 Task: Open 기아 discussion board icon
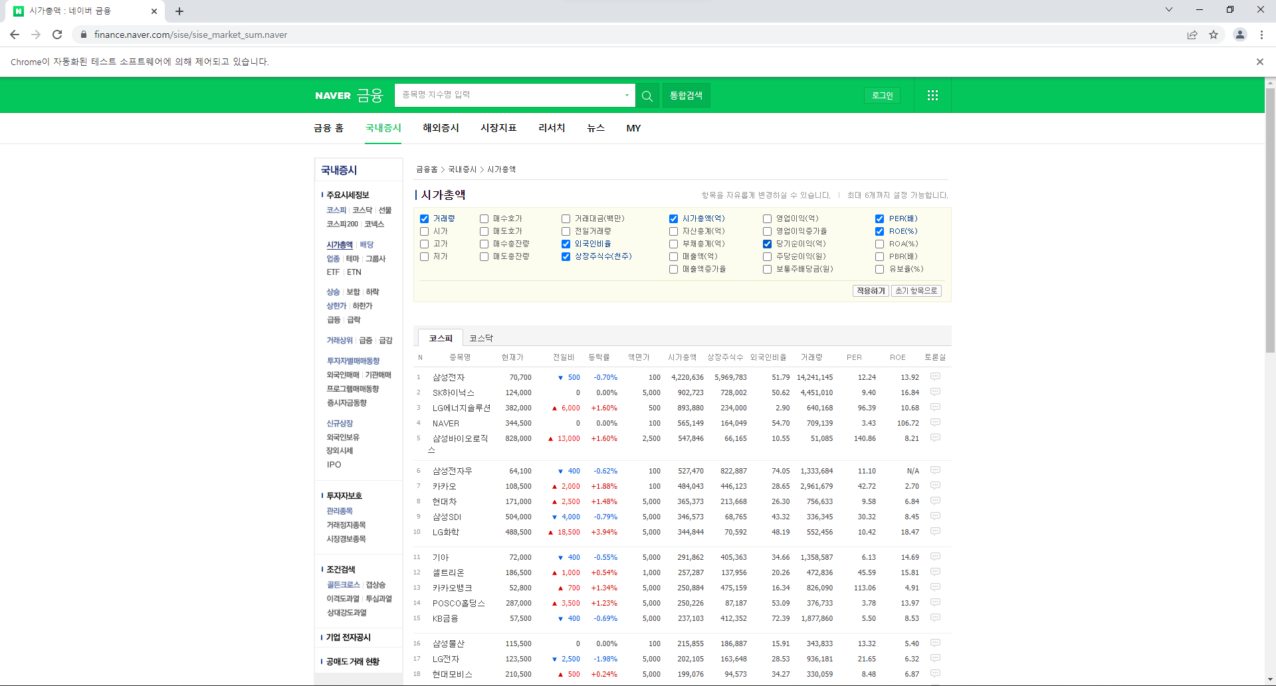coord(935,557)
